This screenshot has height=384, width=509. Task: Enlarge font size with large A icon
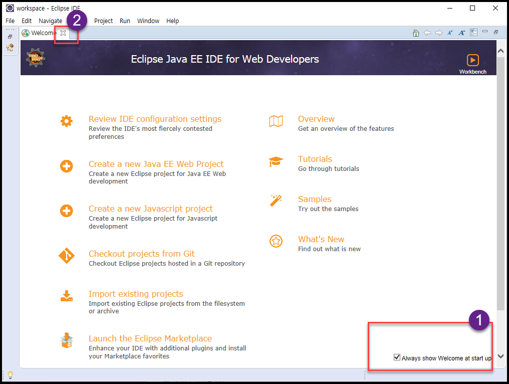coord(461,33)
